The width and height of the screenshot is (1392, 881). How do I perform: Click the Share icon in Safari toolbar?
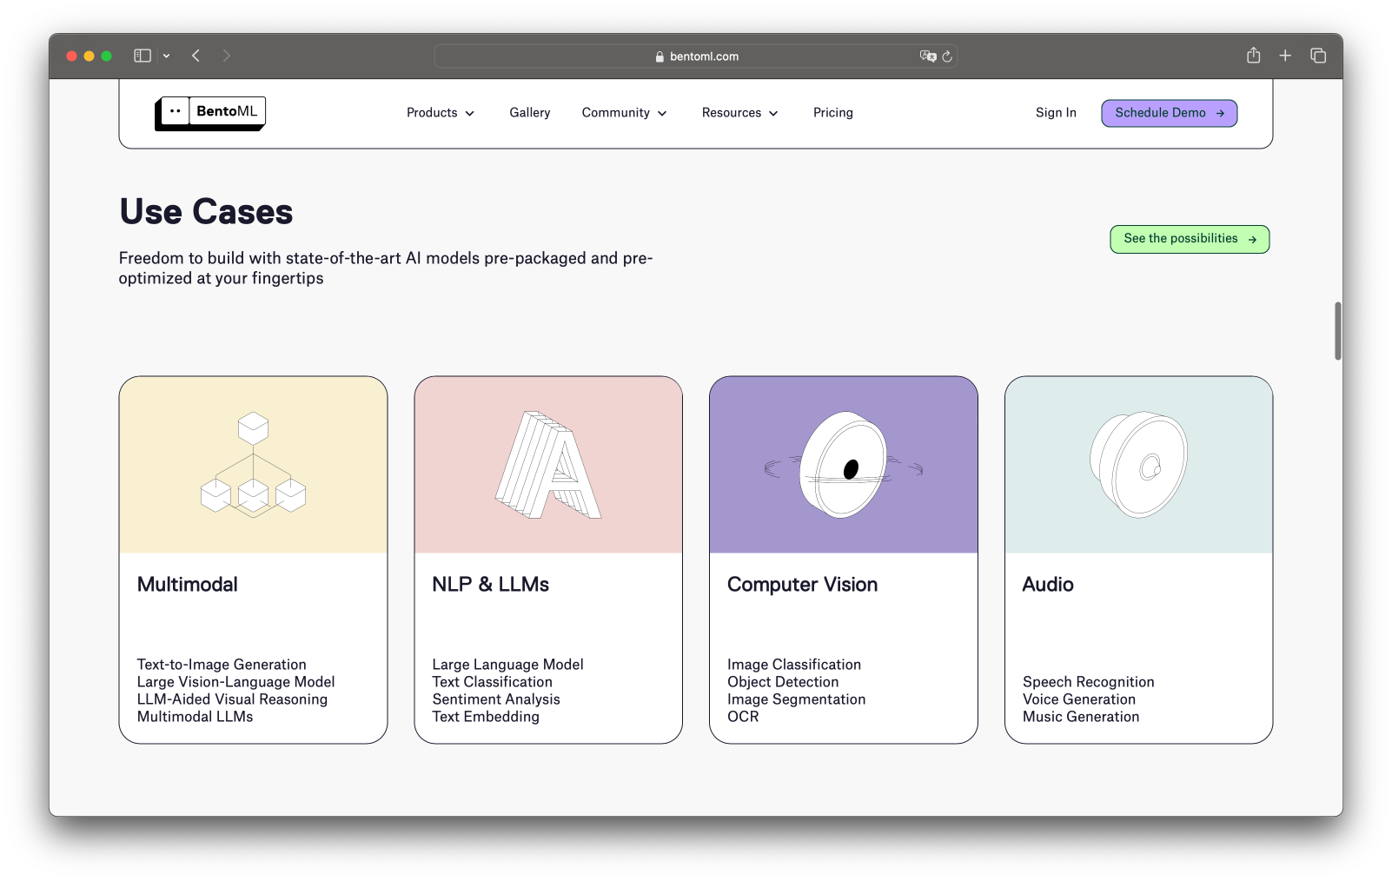(1253, 56)
